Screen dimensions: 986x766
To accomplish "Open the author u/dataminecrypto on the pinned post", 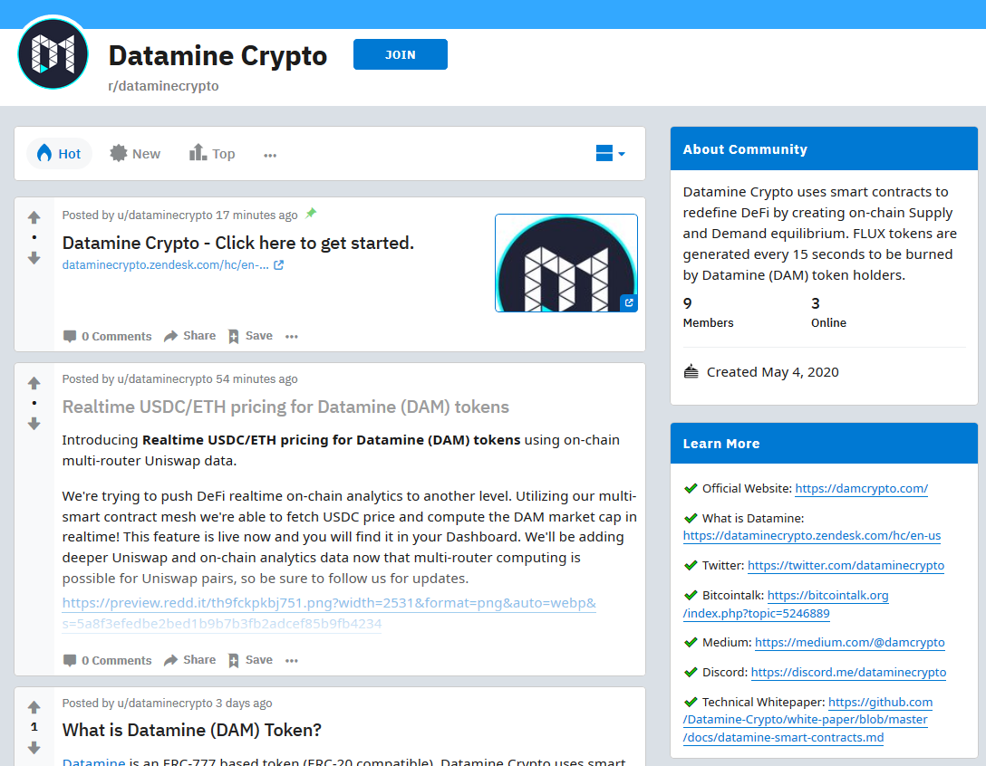I will [x=165, y=215].
